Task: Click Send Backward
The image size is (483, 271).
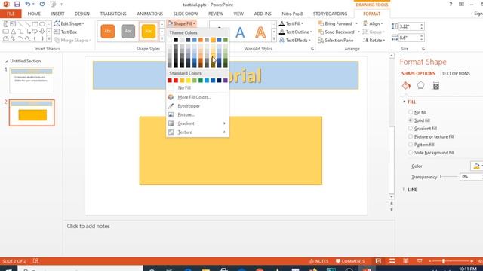Action: click(336, 32)
